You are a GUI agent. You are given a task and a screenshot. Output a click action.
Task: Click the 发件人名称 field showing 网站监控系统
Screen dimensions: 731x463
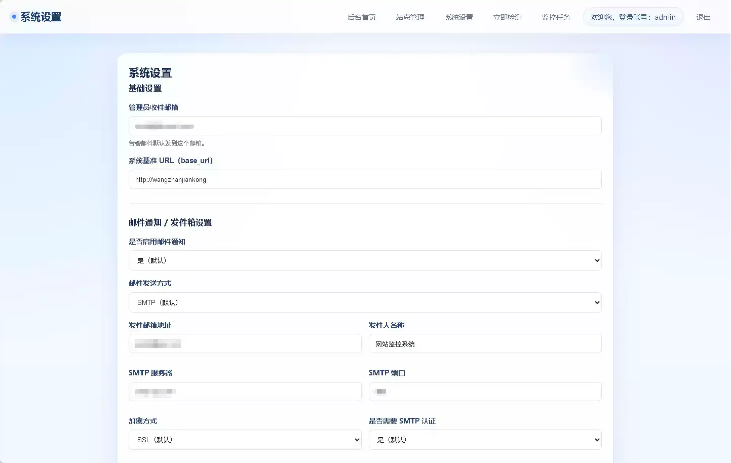coord(485,343)
